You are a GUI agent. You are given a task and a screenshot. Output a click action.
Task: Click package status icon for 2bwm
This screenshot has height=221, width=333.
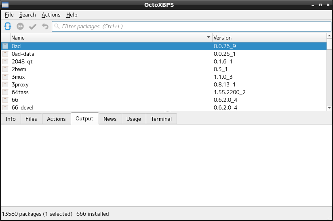pos(5,69)
